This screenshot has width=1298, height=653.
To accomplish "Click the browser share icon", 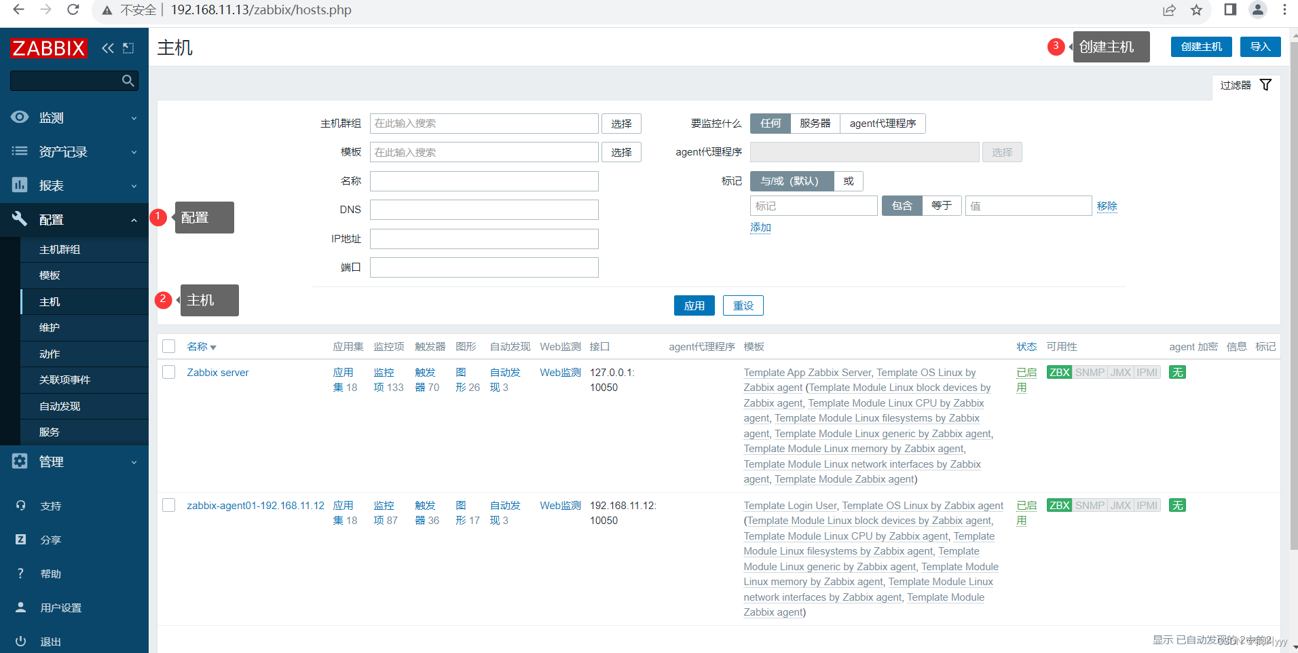I will (x=1169, y=10).
